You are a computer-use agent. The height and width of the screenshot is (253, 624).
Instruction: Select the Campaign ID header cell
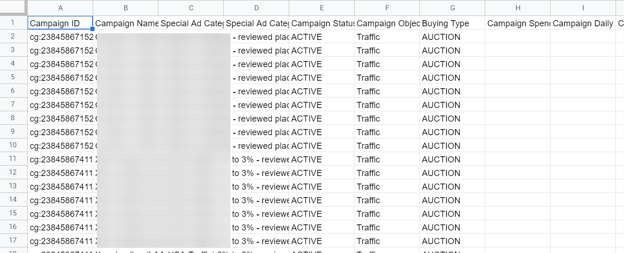pyautogui.click(x=61, y=23)
